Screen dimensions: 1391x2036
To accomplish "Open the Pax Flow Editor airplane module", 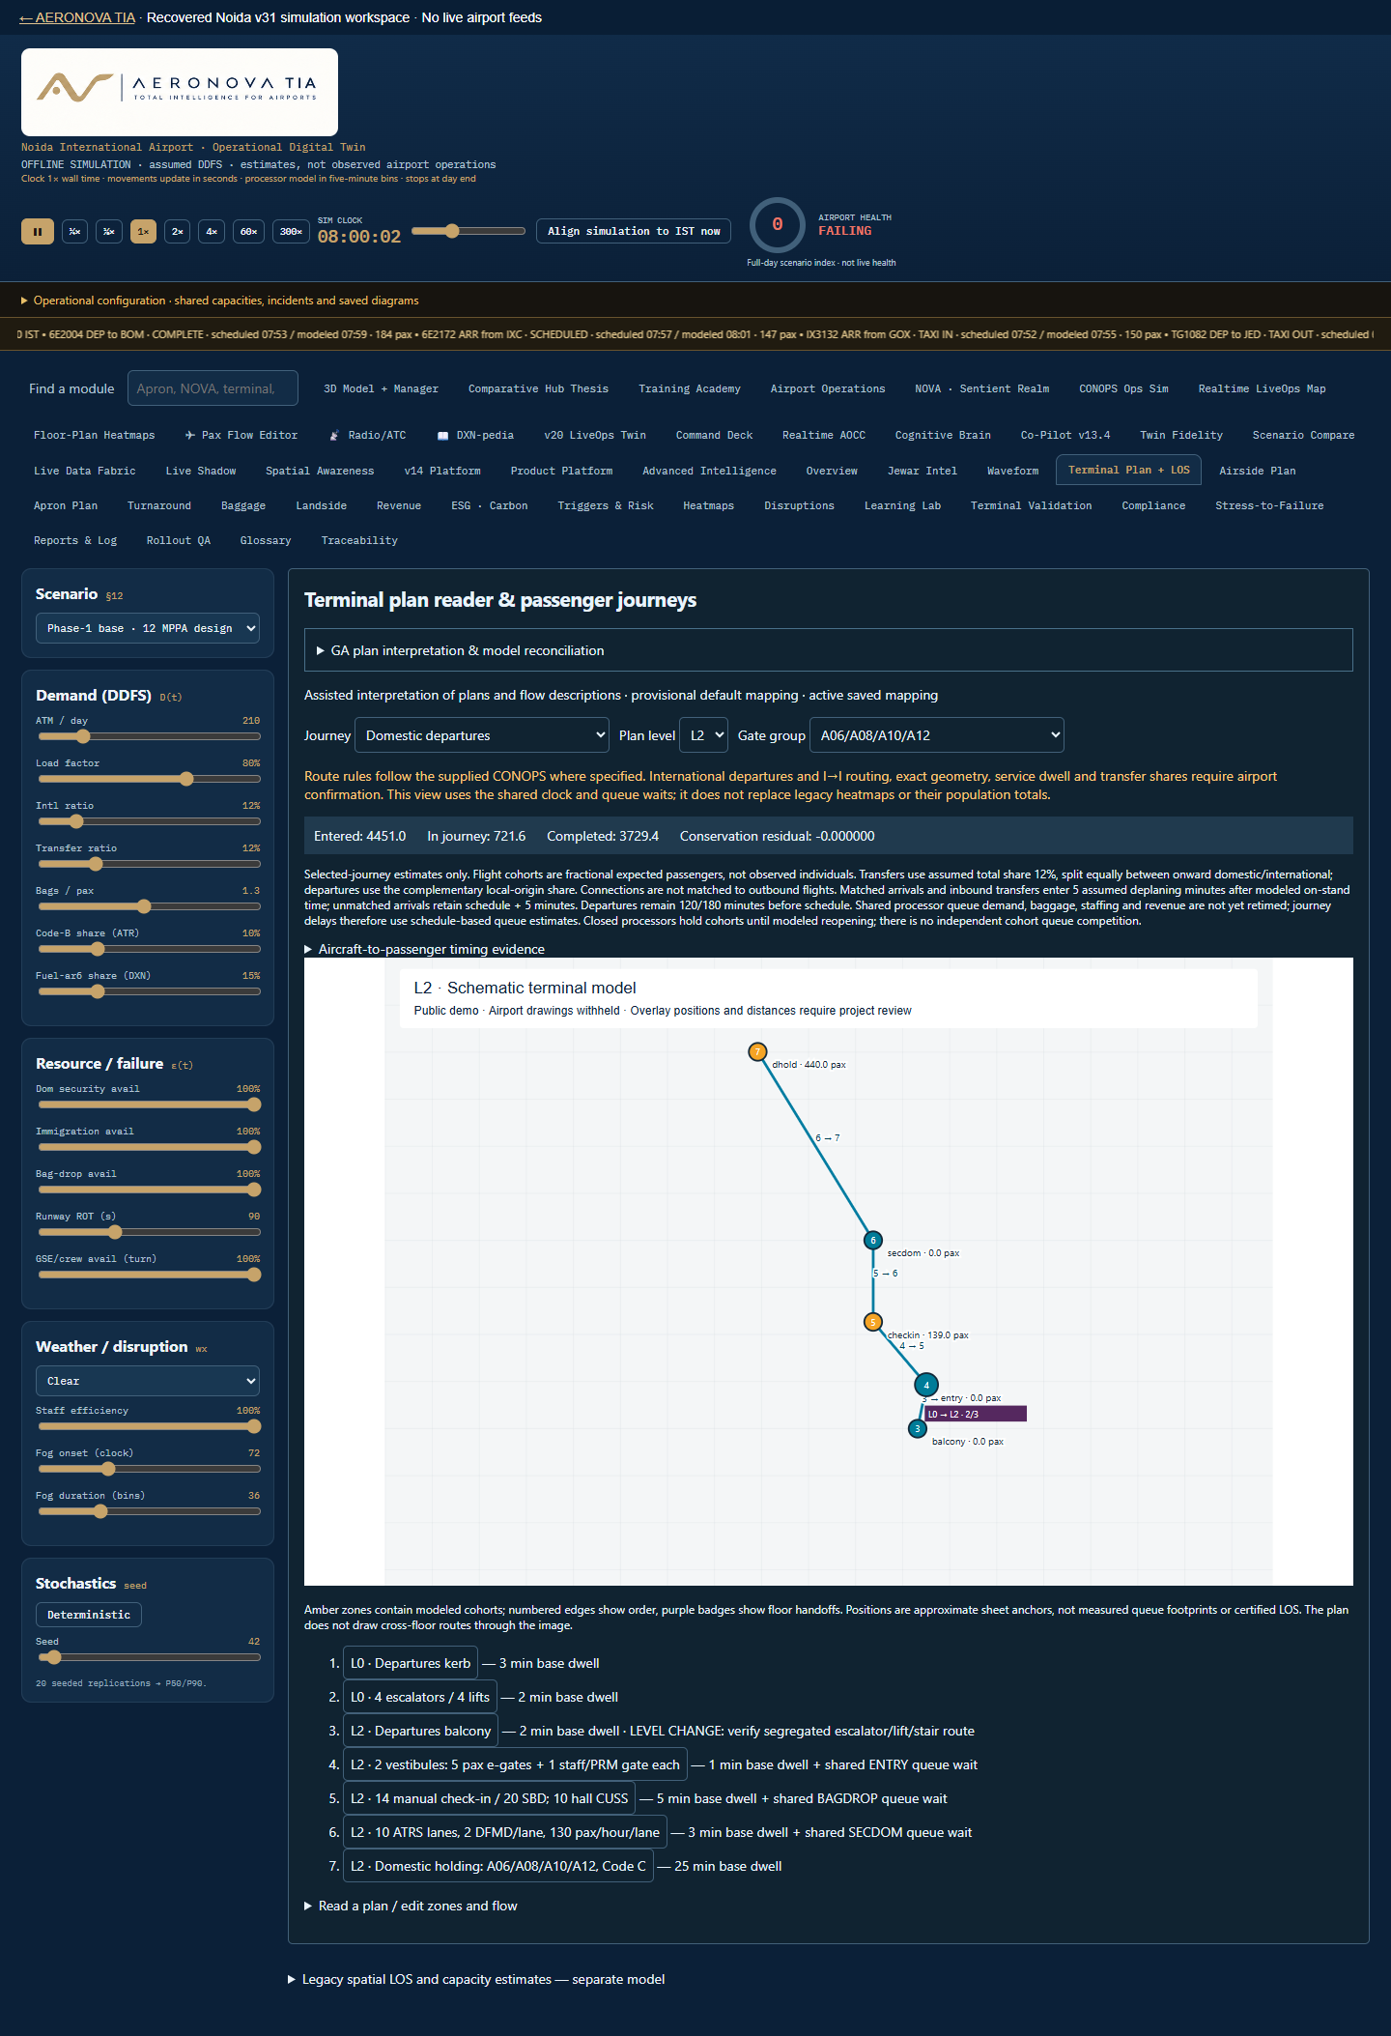I will click(241, 436).
